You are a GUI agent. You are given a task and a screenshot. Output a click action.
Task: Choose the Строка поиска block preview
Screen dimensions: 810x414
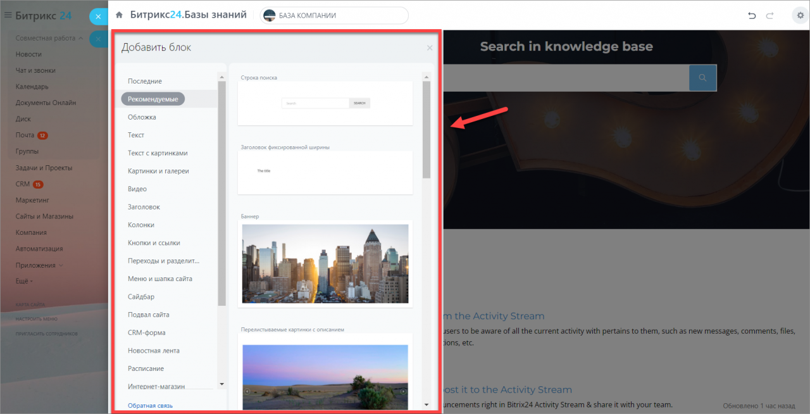[x=325, y=103]
